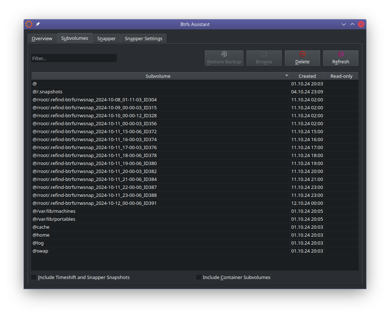This screenshot has width=390, height=317.
Task: Select the Subvolumes tab
Action: [x=75, y=38]
